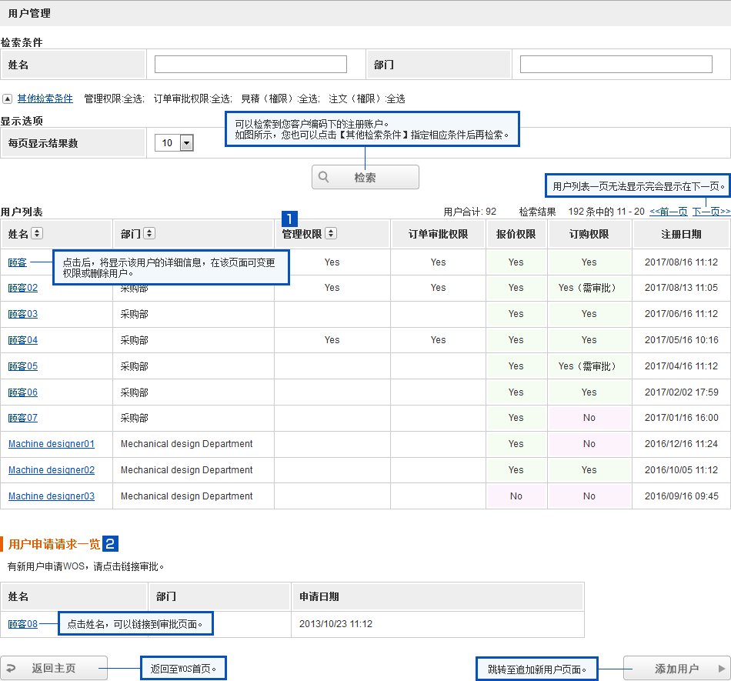The height and width of the screenshot is (681, 731).
Task: Click 订单审批权限 Yes cell in 顾客02 row
Action: [x=439, y=288]
